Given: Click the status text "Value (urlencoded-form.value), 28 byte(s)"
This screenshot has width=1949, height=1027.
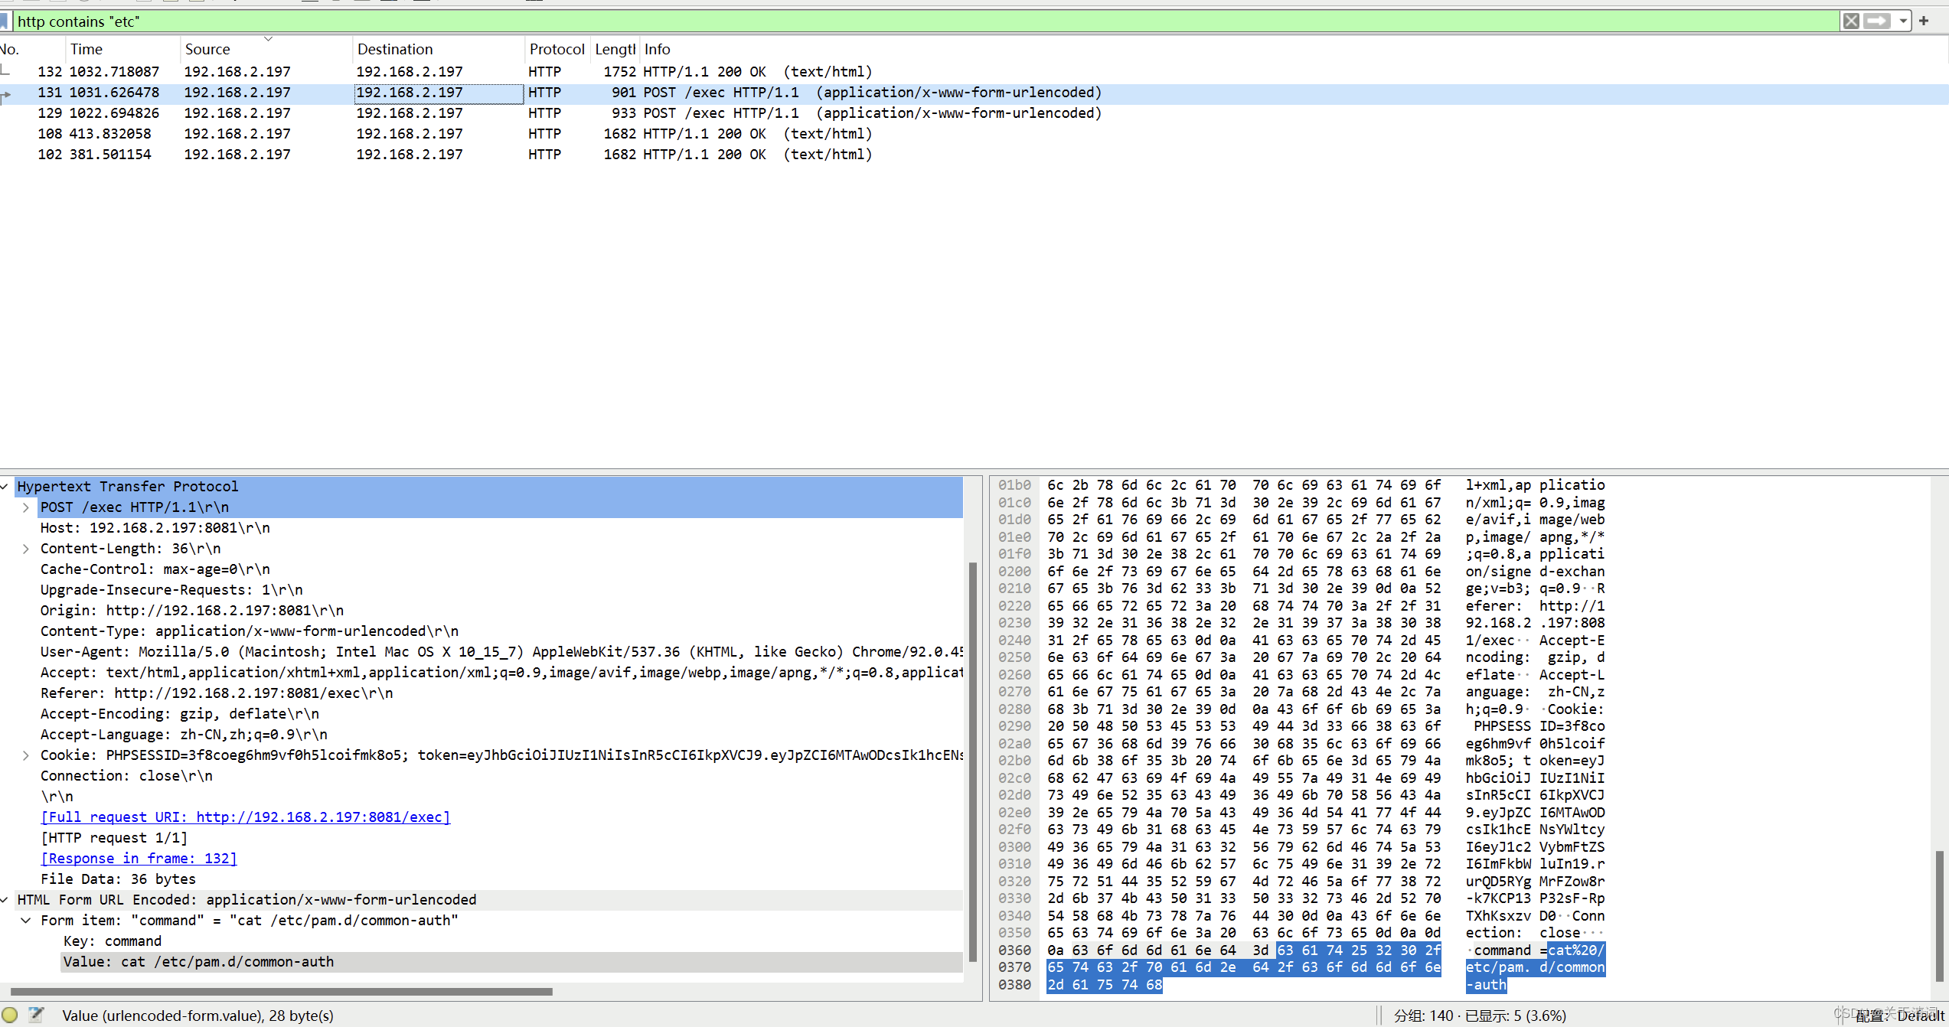Looking at the screenshot, I should tap(198, 1016).
